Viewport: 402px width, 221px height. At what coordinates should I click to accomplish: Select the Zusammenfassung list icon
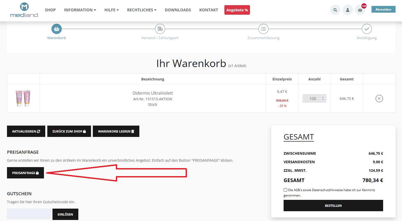[x=263, y=29]
